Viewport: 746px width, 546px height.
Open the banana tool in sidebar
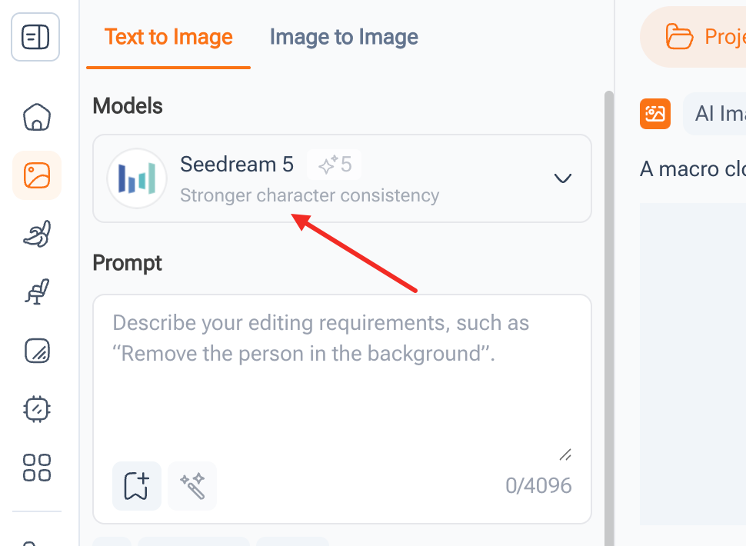pos(37,233)
